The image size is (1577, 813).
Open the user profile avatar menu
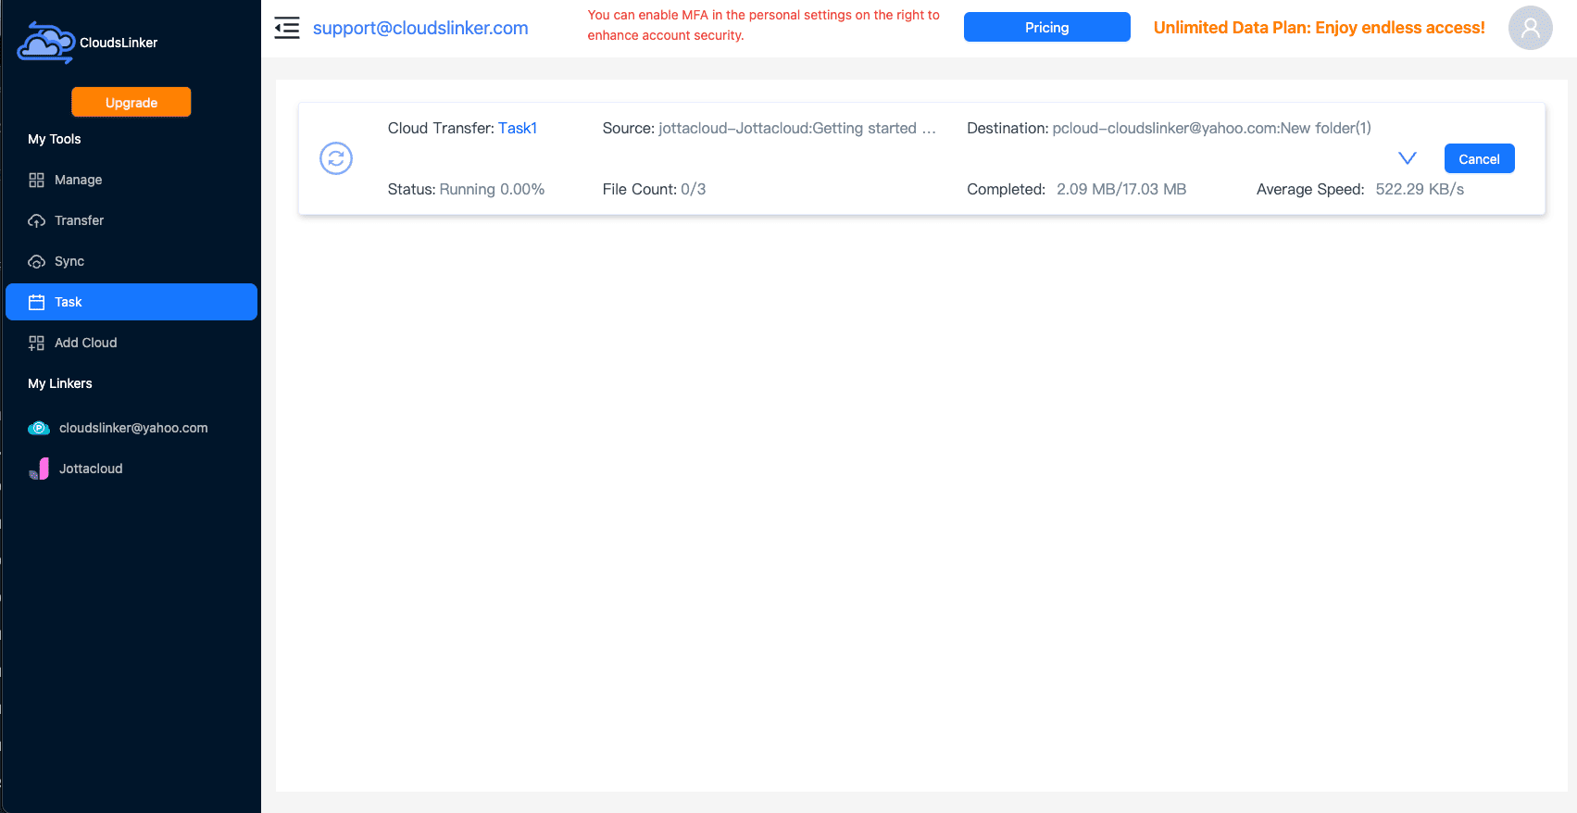point(1530,28)
